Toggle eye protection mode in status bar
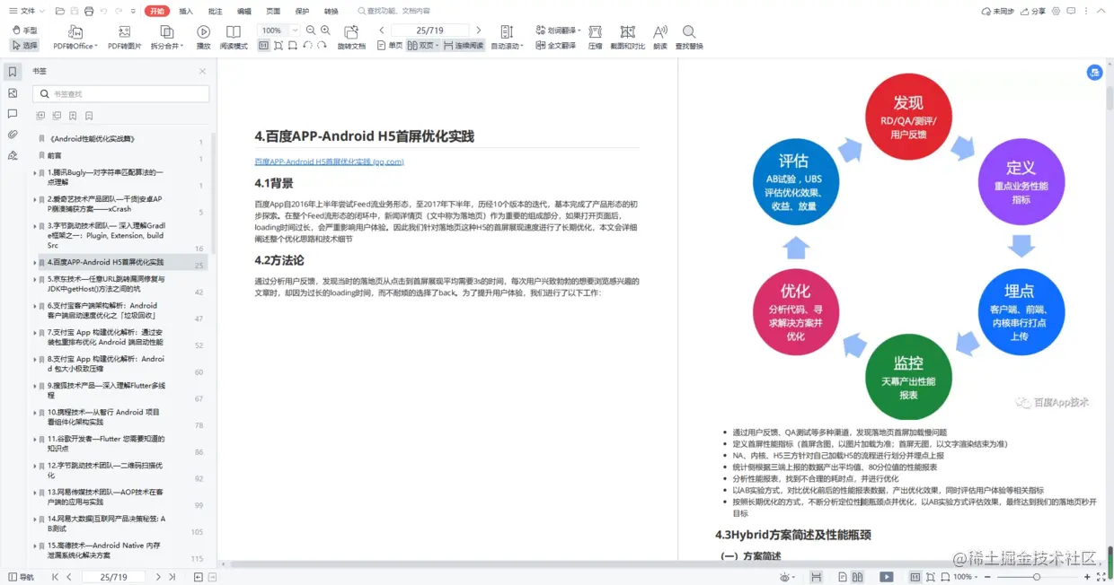The width and height of the screenshot is (1114, 585). [787, 577]
